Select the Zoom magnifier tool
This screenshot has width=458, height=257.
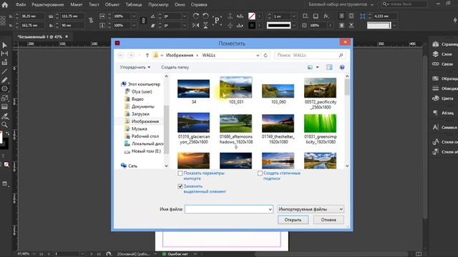5,125
